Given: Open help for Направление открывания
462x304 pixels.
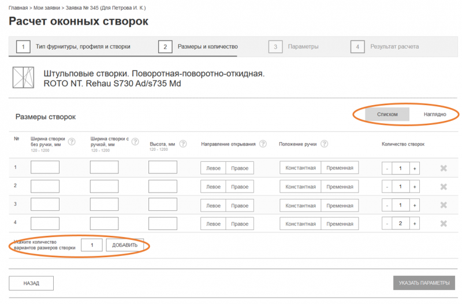Looking at the screenshot, I should click(263, 144).
